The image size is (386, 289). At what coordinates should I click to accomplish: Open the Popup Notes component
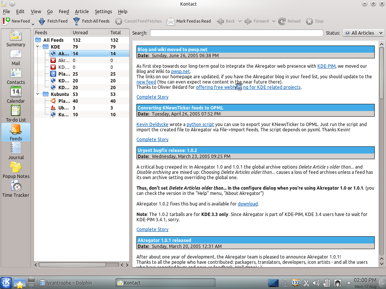(x=16, y=170)
